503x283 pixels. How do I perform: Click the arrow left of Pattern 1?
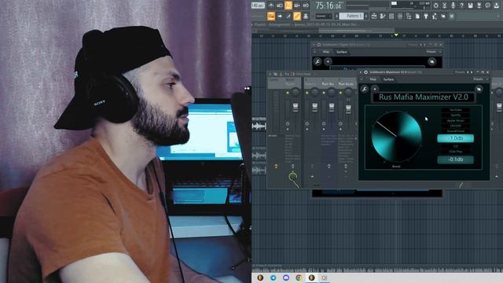pyautogui.click(x=337, y=16)
